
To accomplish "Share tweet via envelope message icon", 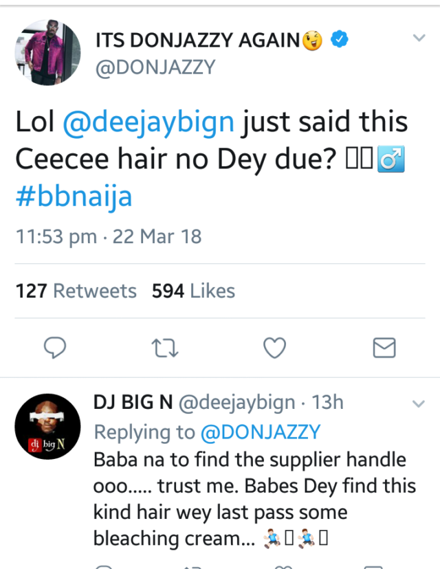I will coord(384,348).
